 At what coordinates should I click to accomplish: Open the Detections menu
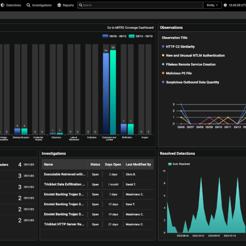coord(14,5)
